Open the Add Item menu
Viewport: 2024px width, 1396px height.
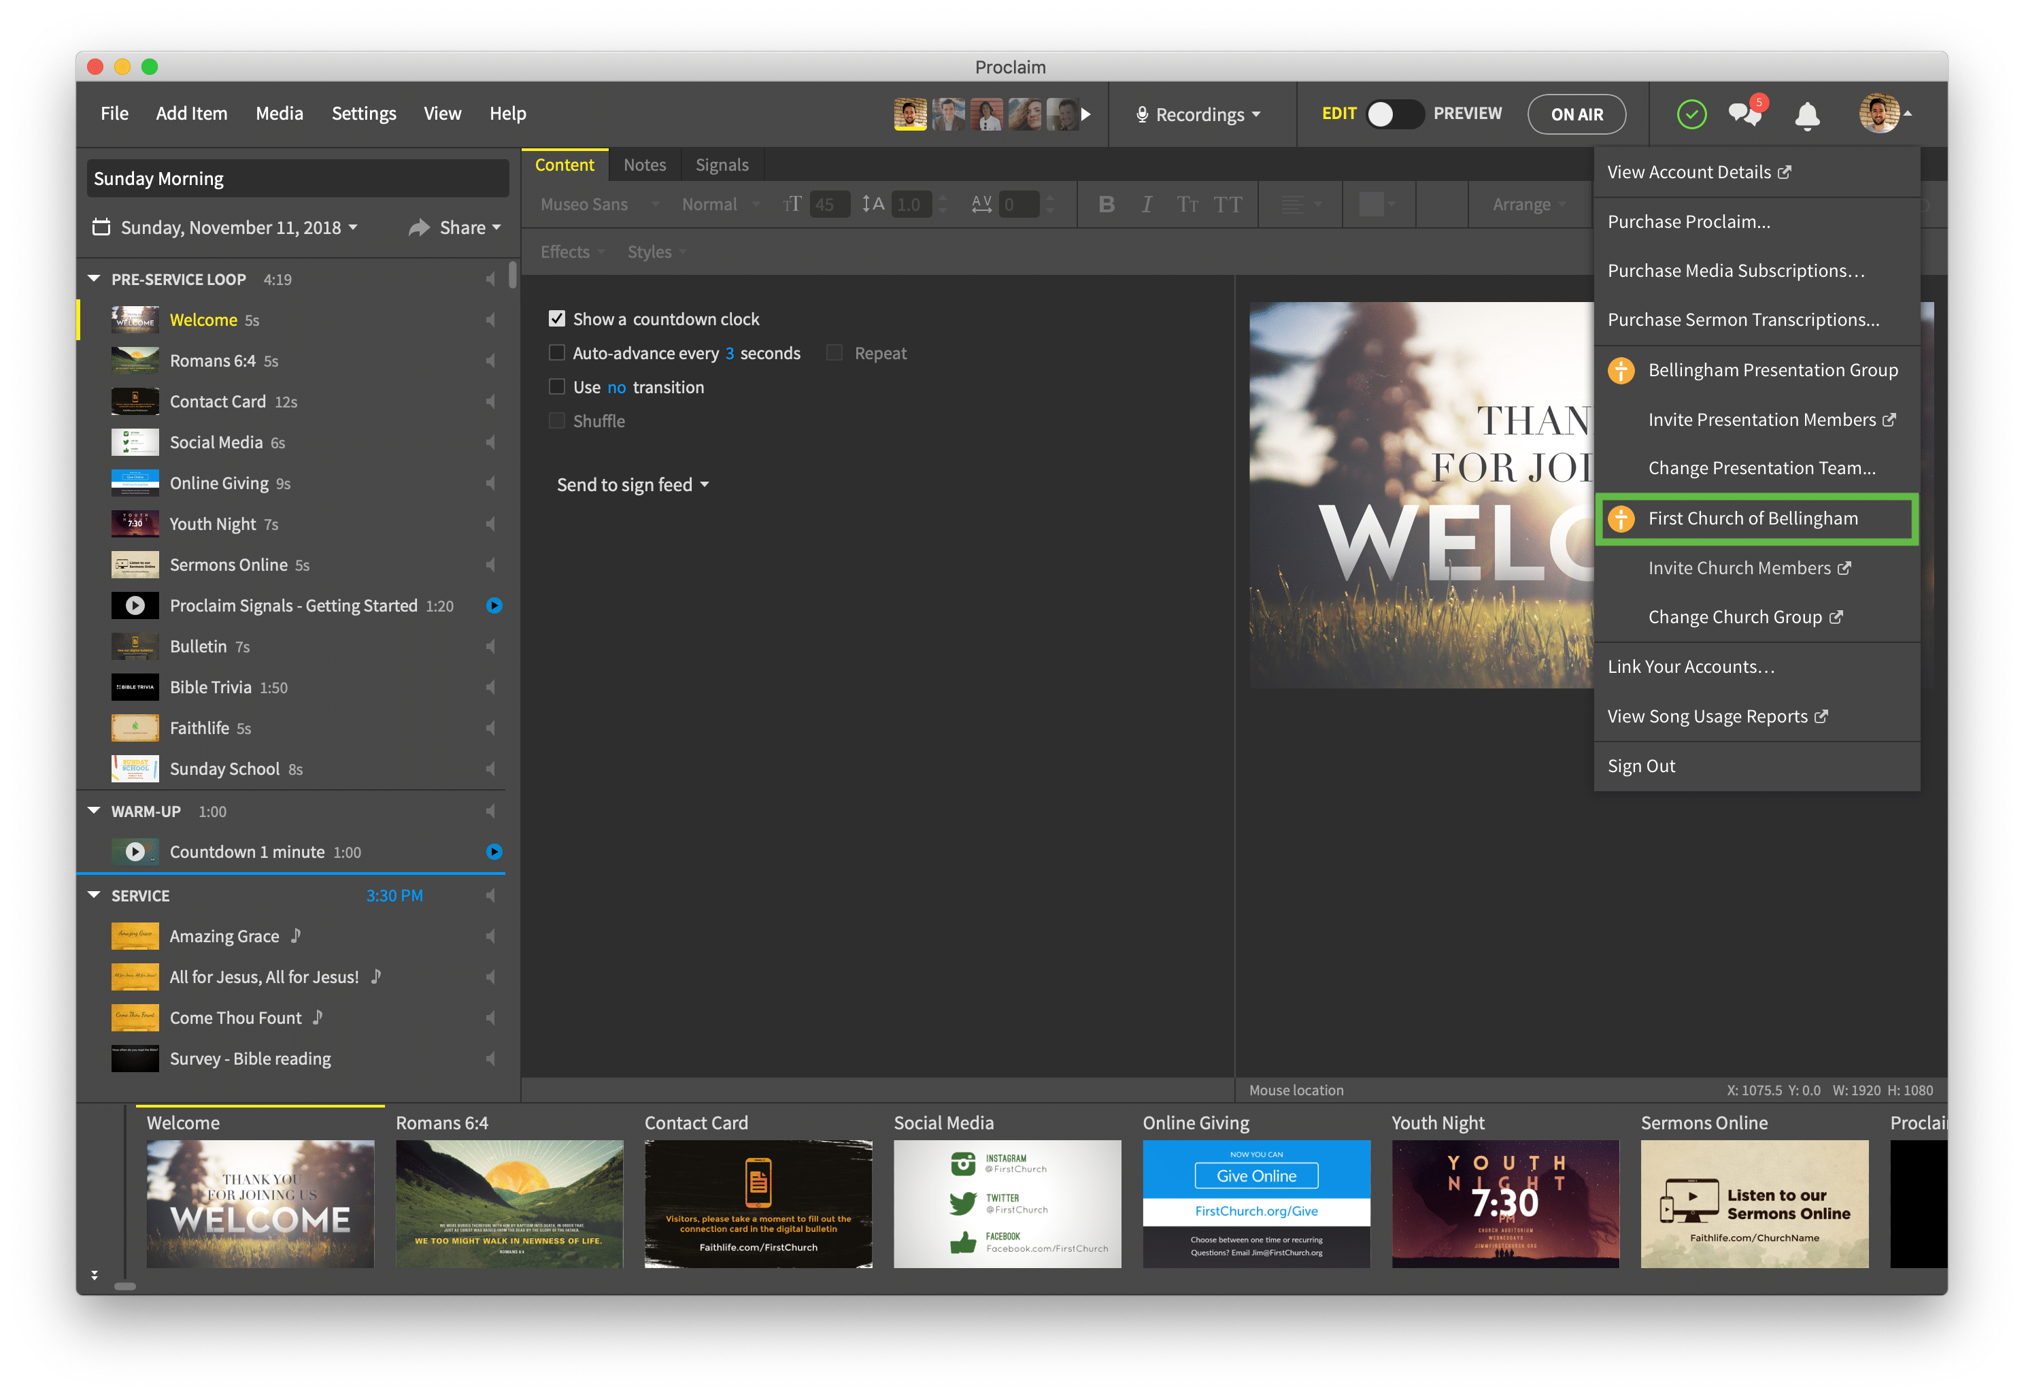[192, 114]
